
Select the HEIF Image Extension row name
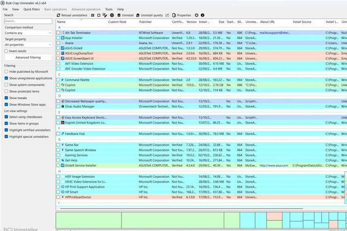click(x=80, y=176)
